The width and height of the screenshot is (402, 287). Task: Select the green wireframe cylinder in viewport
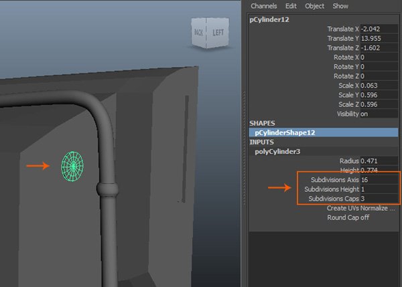click(72, 167)
